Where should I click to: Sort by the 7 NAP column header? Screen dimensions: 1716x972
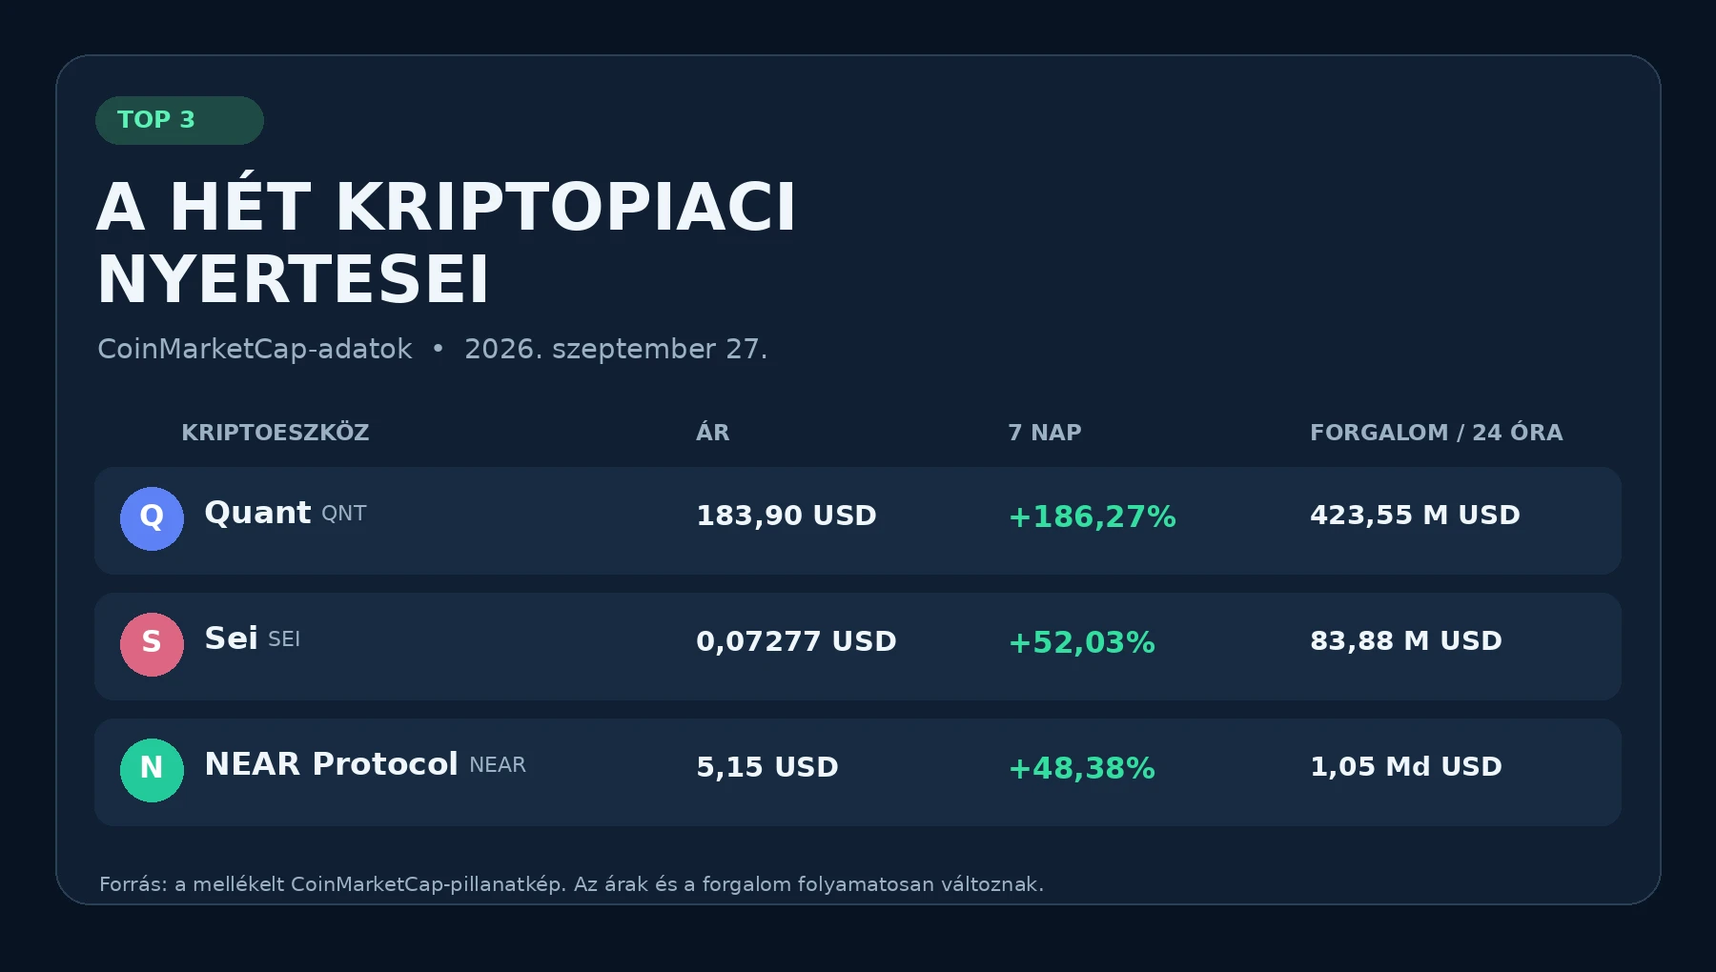click(x=1045, y=433)
